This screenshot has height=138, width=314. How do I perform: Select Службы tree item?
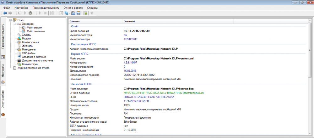click(26, 35)
